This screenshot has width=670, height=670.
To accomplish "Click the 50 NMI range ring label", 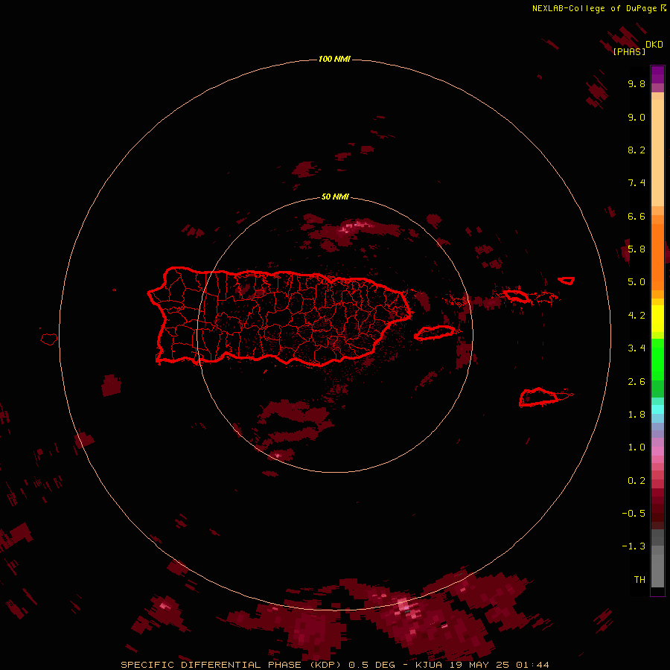I will pos(335,197).
